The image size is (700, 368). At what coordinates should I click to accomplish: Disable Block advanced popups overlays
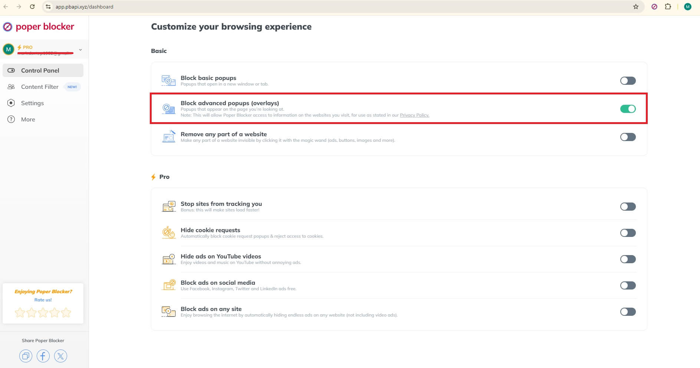coord(628,108)
